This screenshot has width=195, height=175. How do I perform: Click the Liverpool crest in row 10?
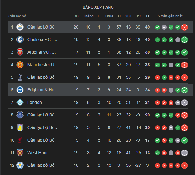pyautogui.click(x=20, y=140)
